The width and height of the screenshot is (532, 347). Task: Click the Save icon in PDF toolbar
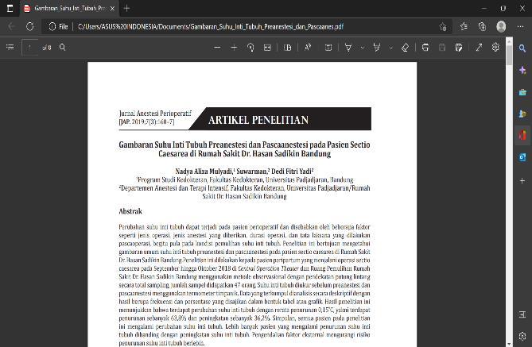coord(442,48)
